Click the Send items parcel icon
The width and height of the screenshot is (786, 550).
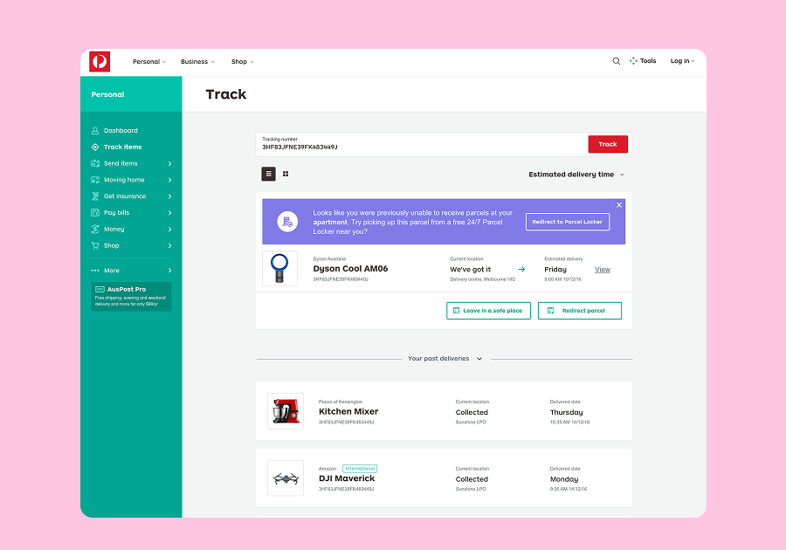pyautogui.click(x=94, y=163)
